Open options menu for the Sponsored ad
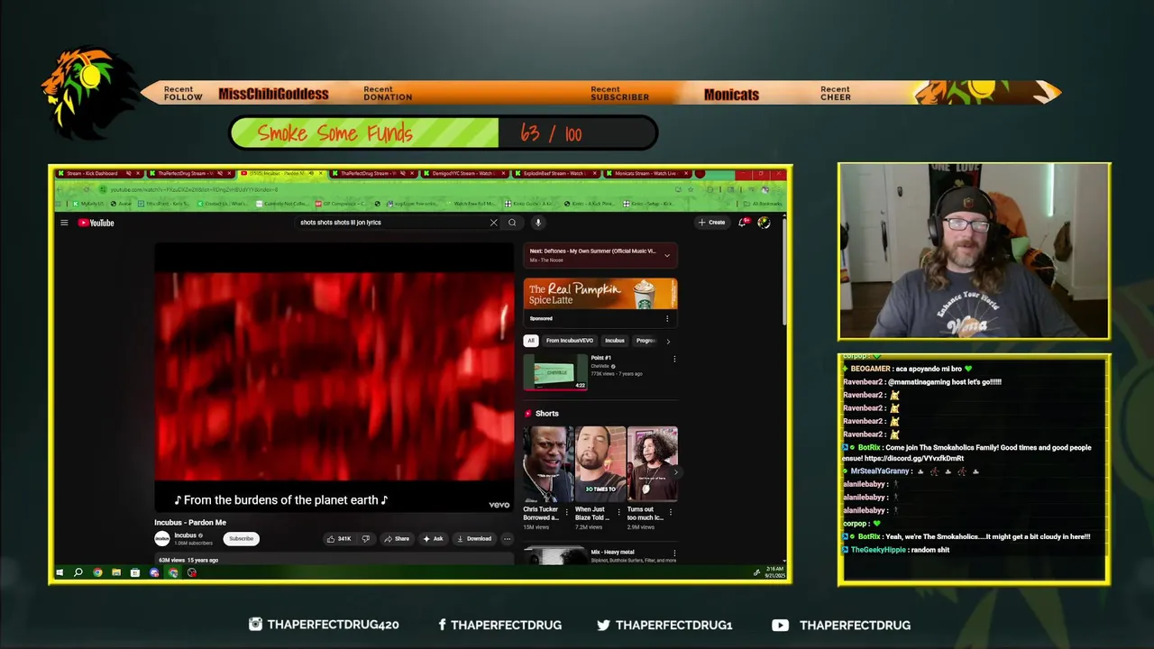The width and height of the screenshot is (1154, 649). pyautogui.click(x=667, y=318)
